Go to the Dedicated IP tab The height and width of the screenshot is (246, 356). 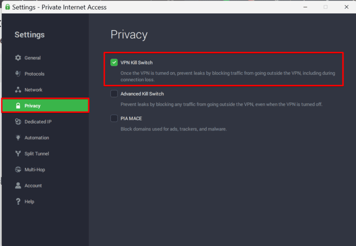[x=45, y=122]
